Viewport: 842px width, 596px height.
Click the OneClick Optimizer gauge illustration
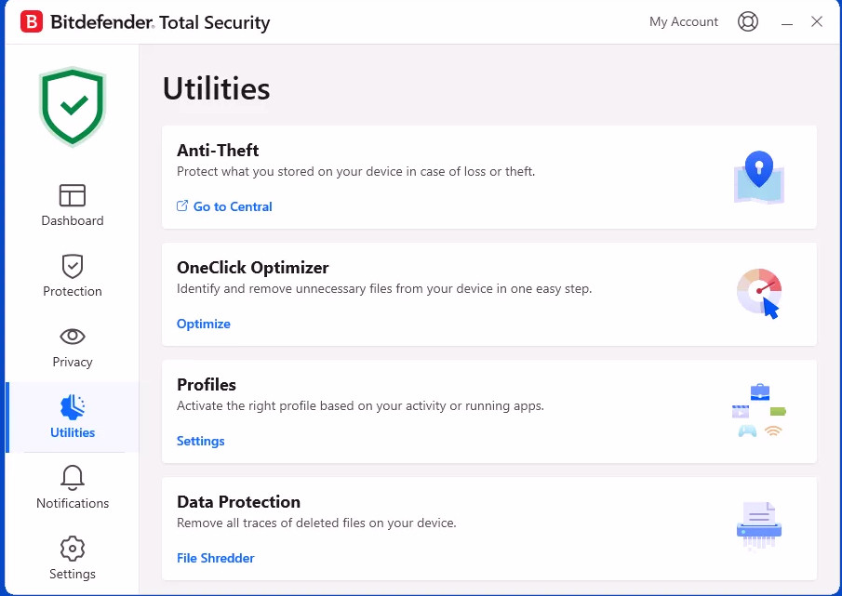[x=759, y=294]
